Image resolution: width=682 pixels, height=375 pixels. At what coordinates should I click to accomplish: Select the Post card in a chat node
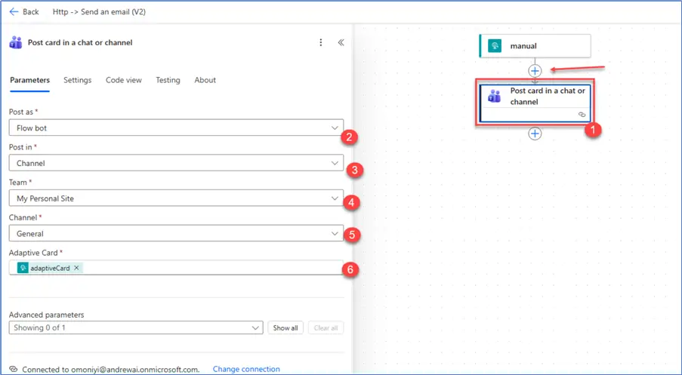[535, 103]
